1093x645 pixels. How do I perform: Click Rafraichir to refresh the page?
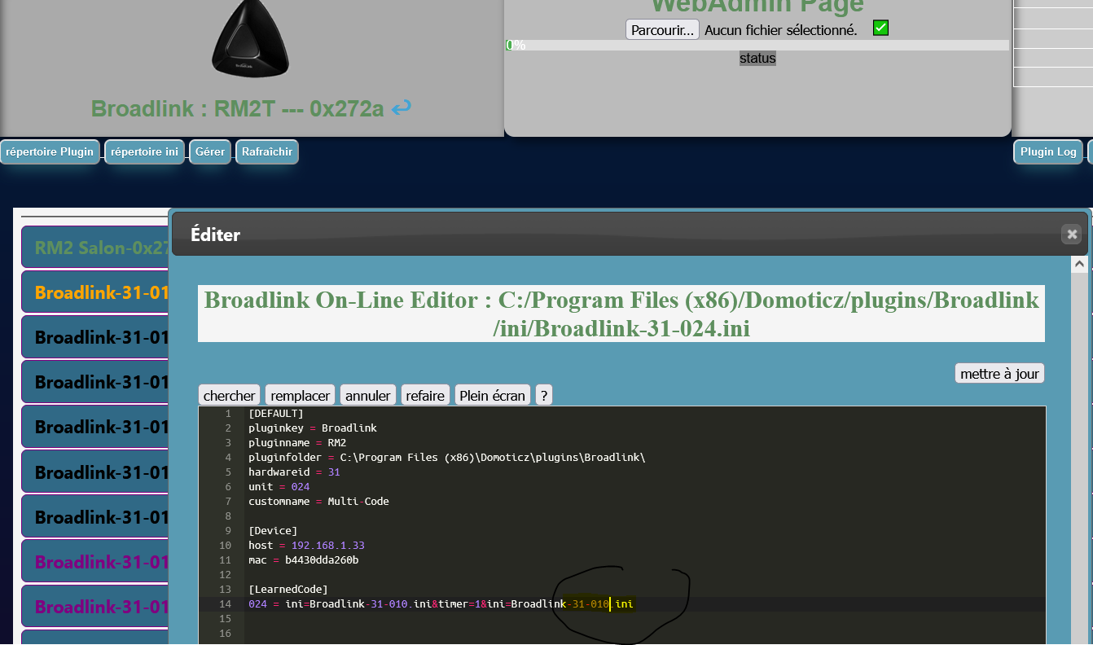coord(267,151)
